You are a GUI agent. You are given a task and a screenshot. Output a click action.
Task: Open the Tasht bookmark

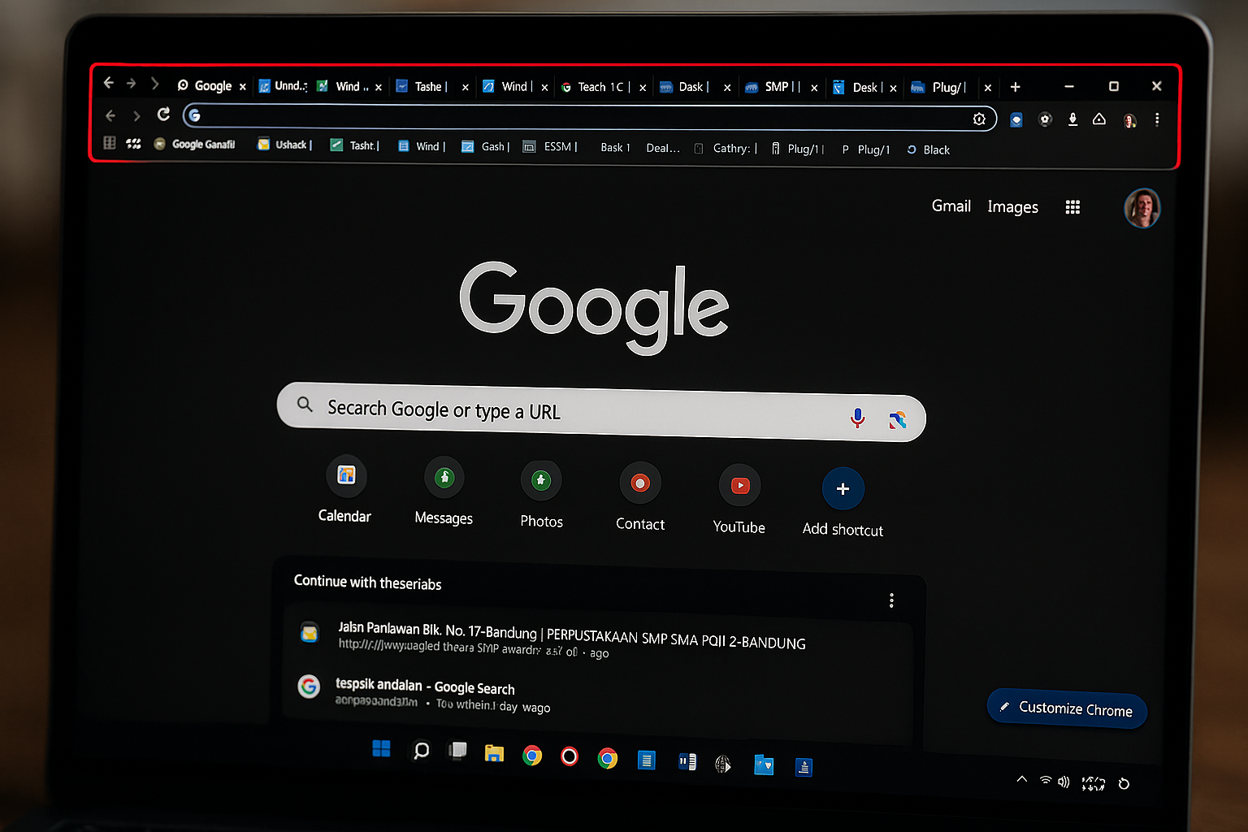355,145
